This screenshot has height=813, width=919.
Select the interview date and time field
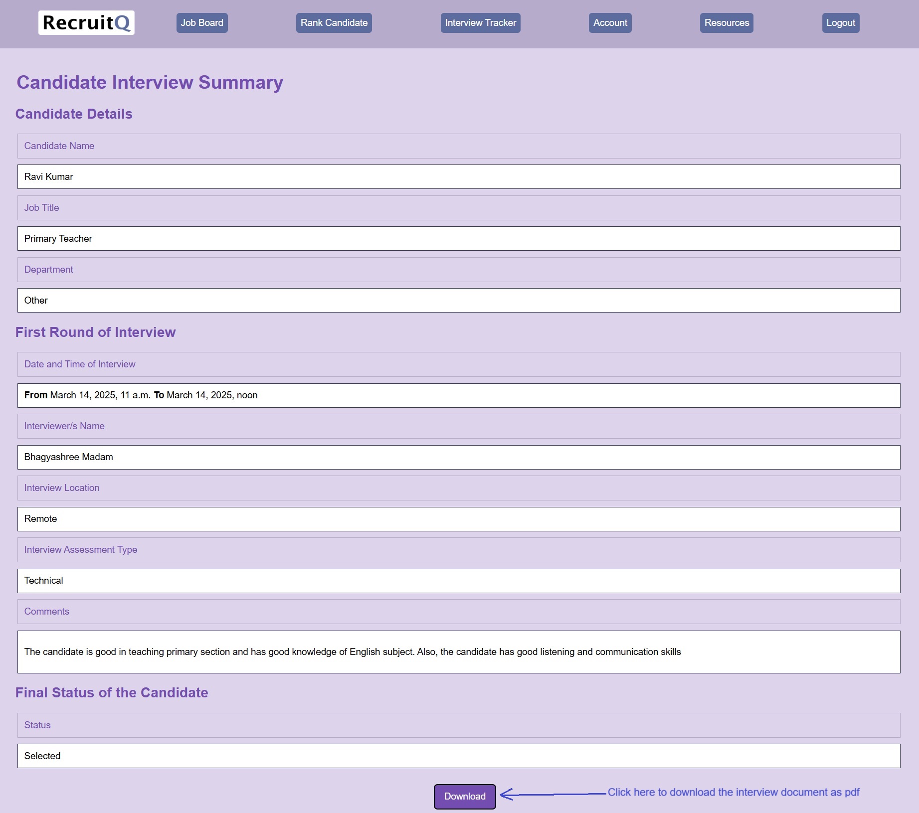459,395
